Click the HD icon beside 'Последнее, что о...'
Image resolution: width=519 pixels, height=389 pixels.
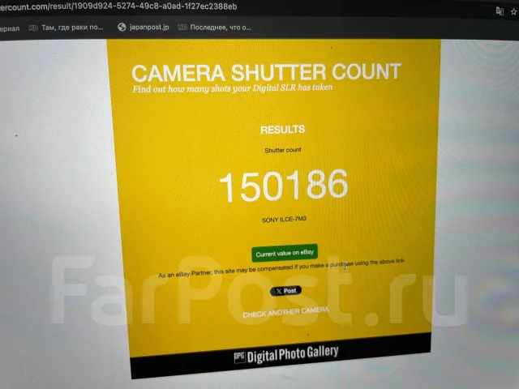(182, 28)
